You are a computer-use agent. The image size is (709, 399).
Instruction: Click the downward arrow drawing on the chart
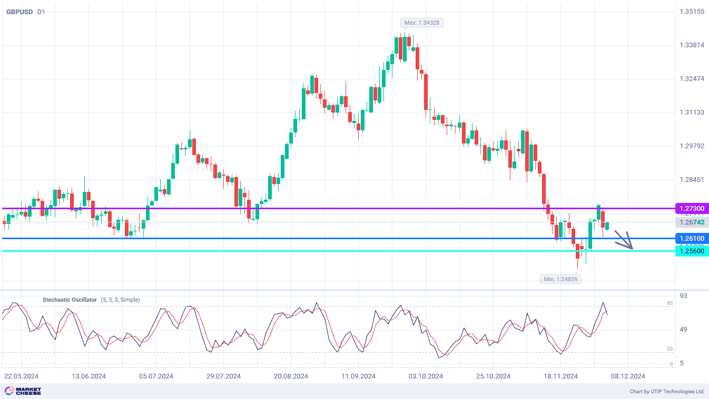(624, 240)
